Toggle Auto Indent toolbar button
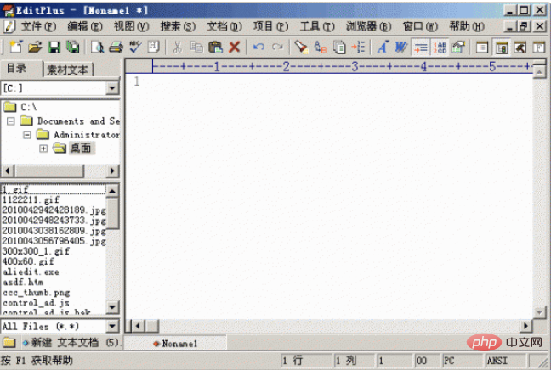The image size is (551, 370). pos(420,48)
